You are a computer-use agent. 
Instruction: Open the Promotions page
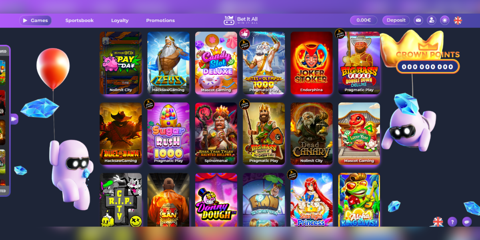160,20
